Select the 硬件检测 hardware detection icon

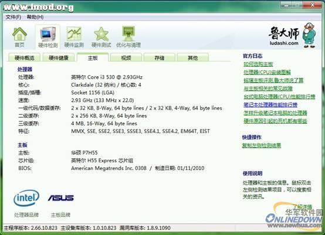48,38
